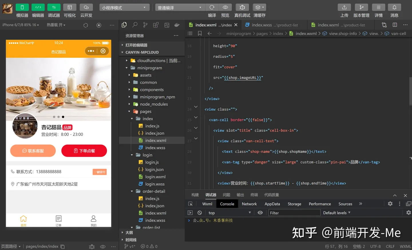
Task: Start 真机调试 real device debugging
Action: (x=242, y=7)
